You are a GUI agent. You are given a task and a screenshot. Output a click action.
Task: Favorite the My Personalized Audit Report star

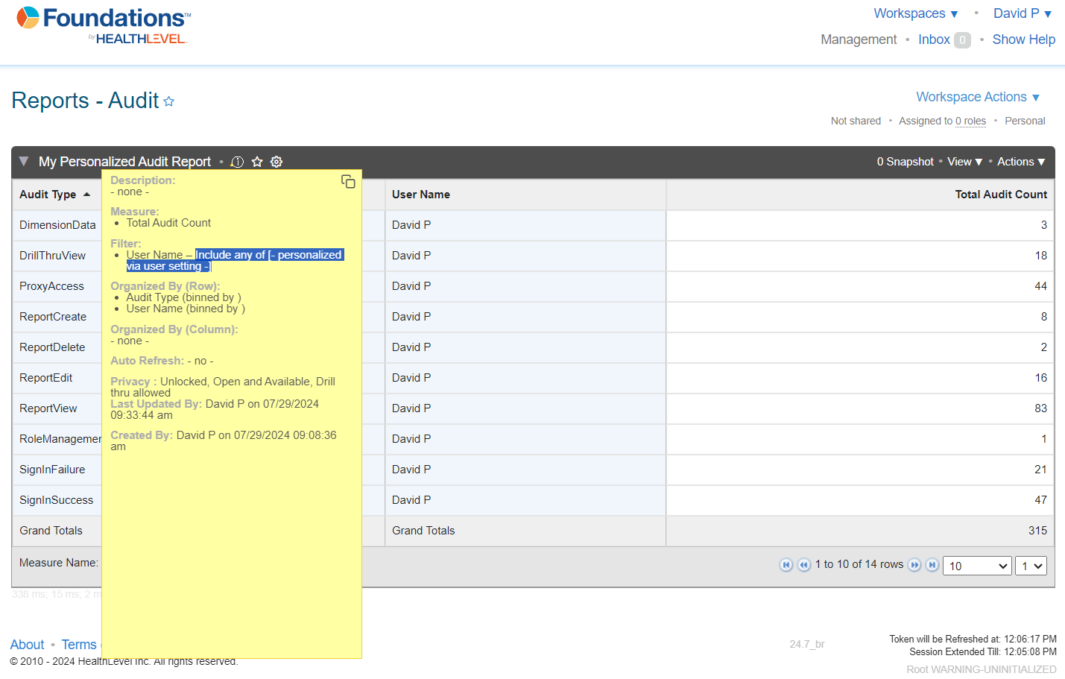pyautogui.click(x=257, y=162)
